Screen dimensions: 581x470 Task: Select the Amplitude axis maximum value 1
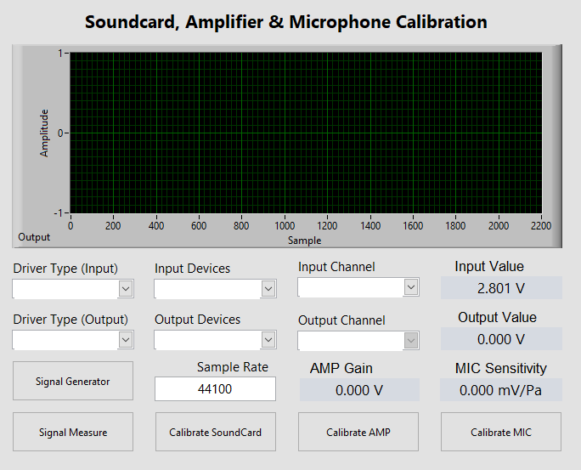pyautogui.click(x=61, y=54)
